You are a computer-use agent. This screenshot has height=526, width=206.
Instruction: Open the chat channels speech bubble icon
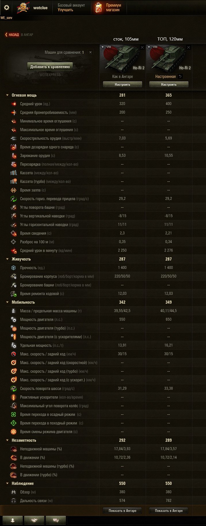pyautogui.click(x=56, y=520)
